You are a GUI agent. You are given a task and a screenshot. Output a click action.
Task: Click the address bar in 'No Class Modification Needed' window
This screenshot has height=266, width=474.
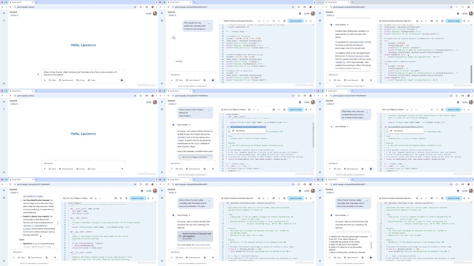tap(75, 184)
